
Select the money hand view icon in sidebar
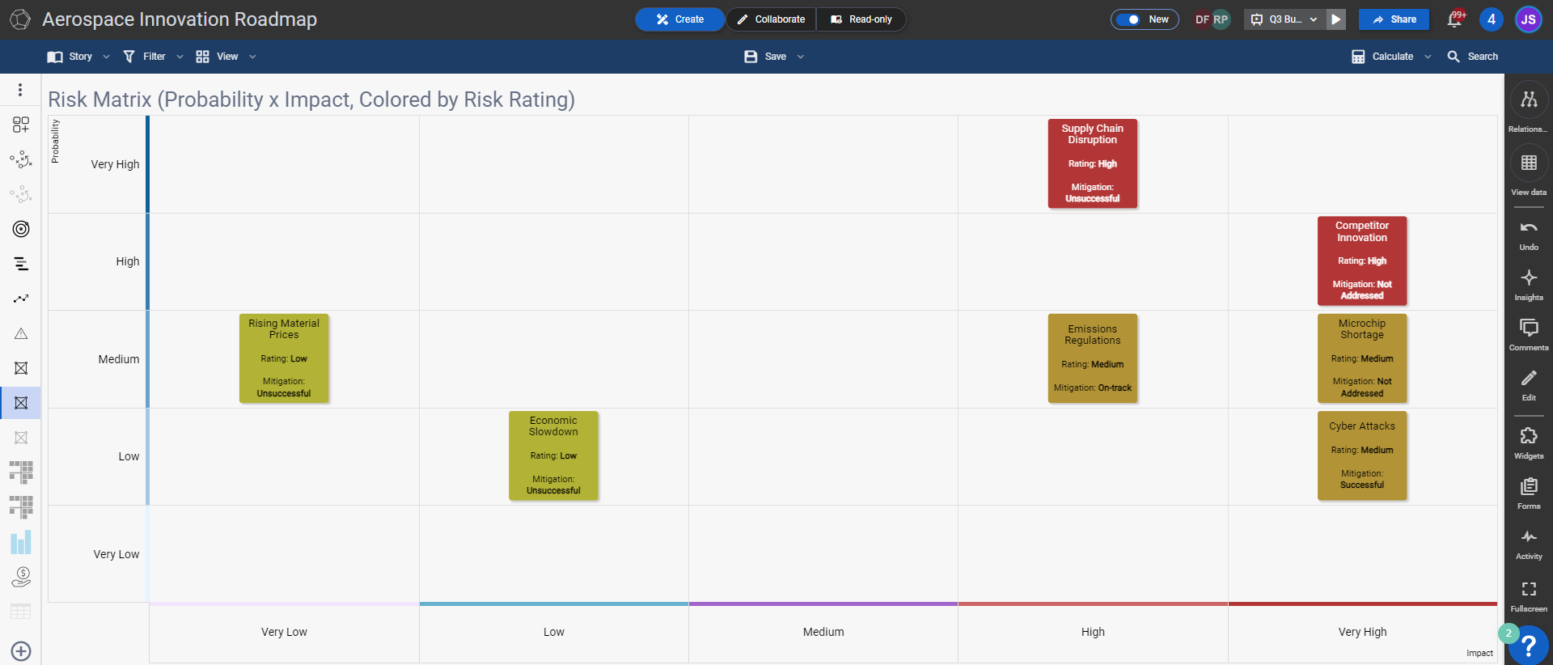coord(21,577)
